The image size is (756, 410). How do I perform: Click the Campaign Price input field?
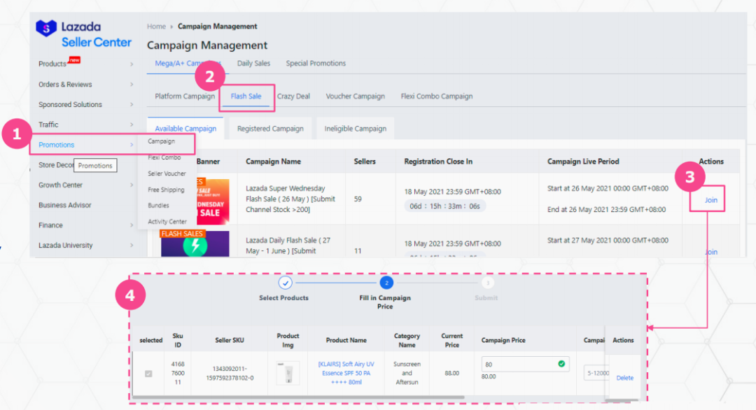click(525, 365)
